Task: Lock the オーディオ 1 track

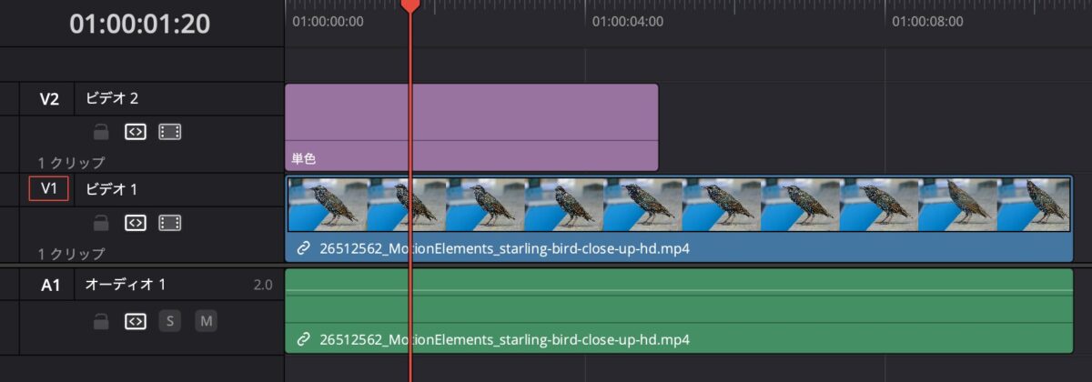Action: point(101,321)
